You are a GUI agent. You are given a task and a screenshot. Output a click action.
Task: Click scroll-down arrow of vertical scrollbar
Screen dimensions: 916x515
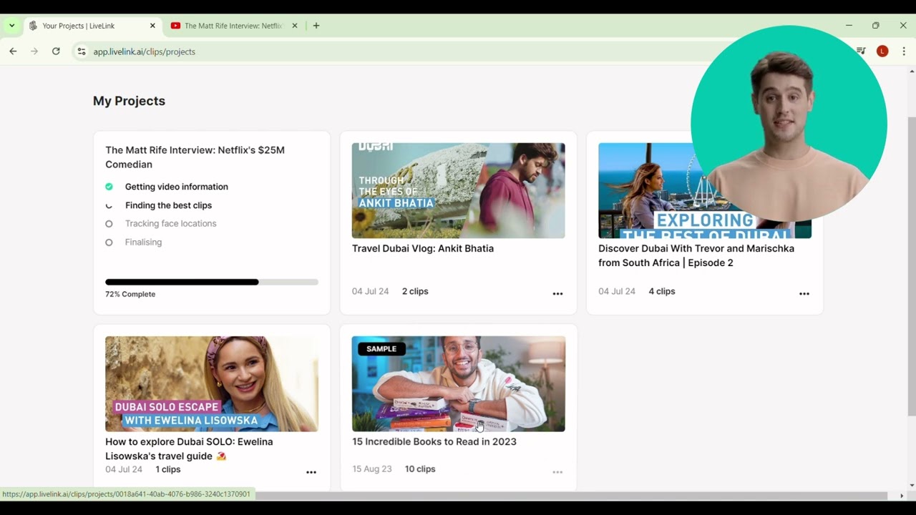(911, 486)
